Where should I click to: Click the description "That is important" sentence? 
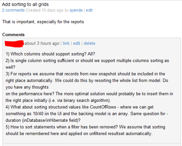click(x=43, y=22)
